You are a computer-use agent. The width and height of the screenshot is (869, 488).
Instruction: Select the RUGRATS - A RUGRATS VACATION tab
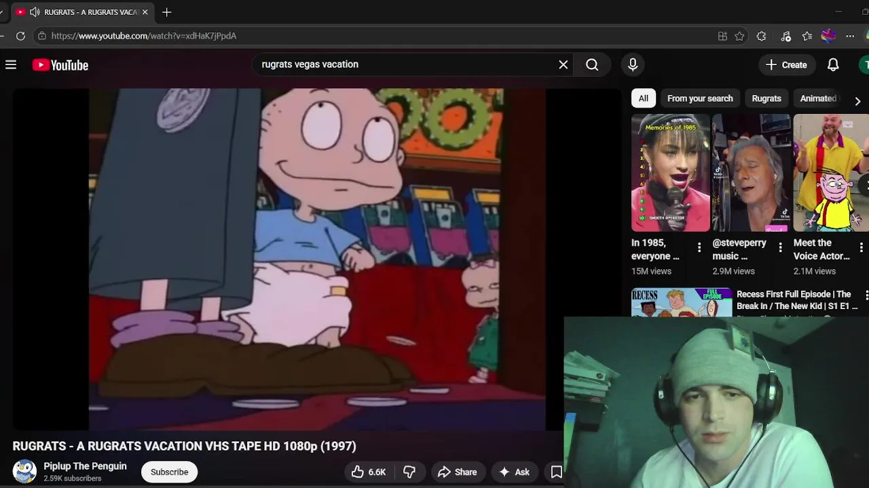(x=81, y=12)
